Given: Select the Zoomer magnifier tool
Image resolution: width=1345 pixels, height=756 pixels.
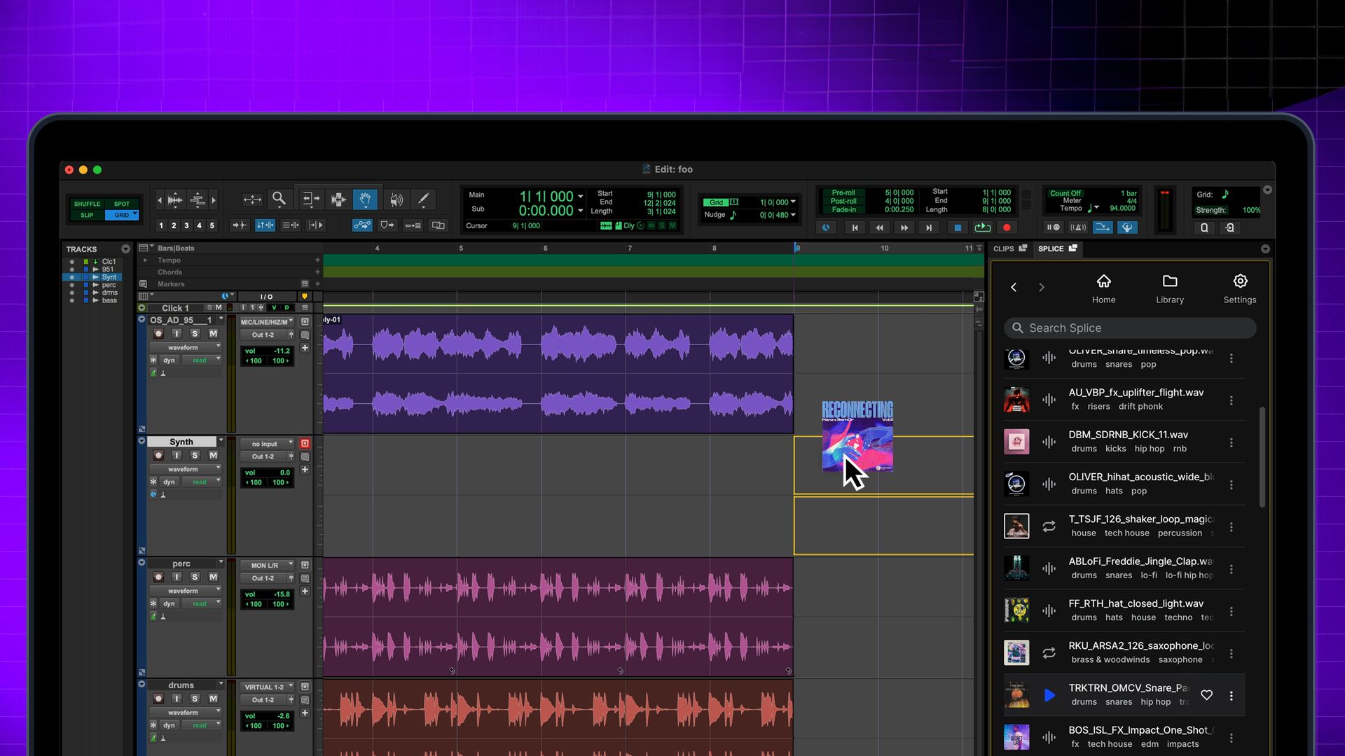Looking at the screenshot, I should pyautogui.click(x=280, y=199).
